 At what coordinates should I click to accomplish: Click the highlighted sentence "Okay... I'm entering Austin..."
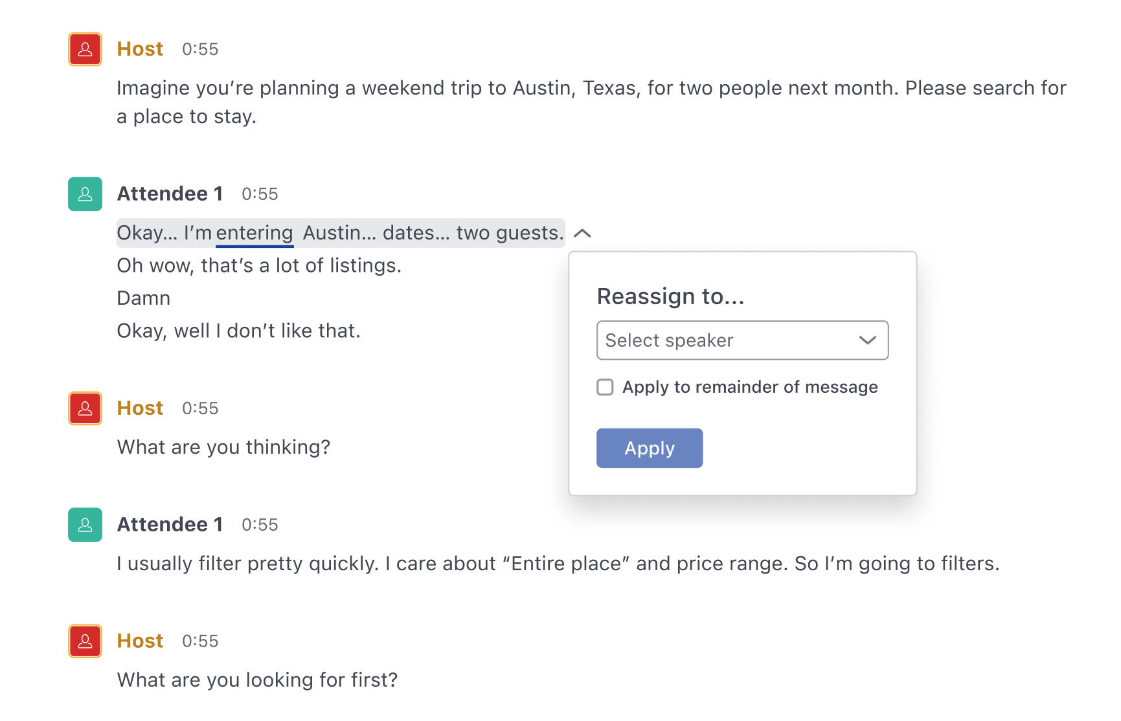coord(340,233)
